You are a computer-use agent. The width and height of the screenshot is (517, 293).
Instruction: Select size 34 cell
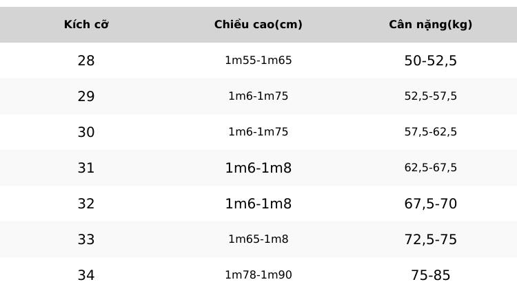[x=86, y=275]
